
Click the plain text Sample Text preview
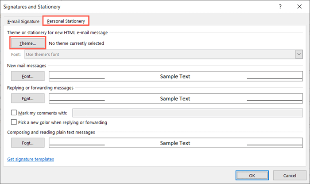(x=176, y=143)
